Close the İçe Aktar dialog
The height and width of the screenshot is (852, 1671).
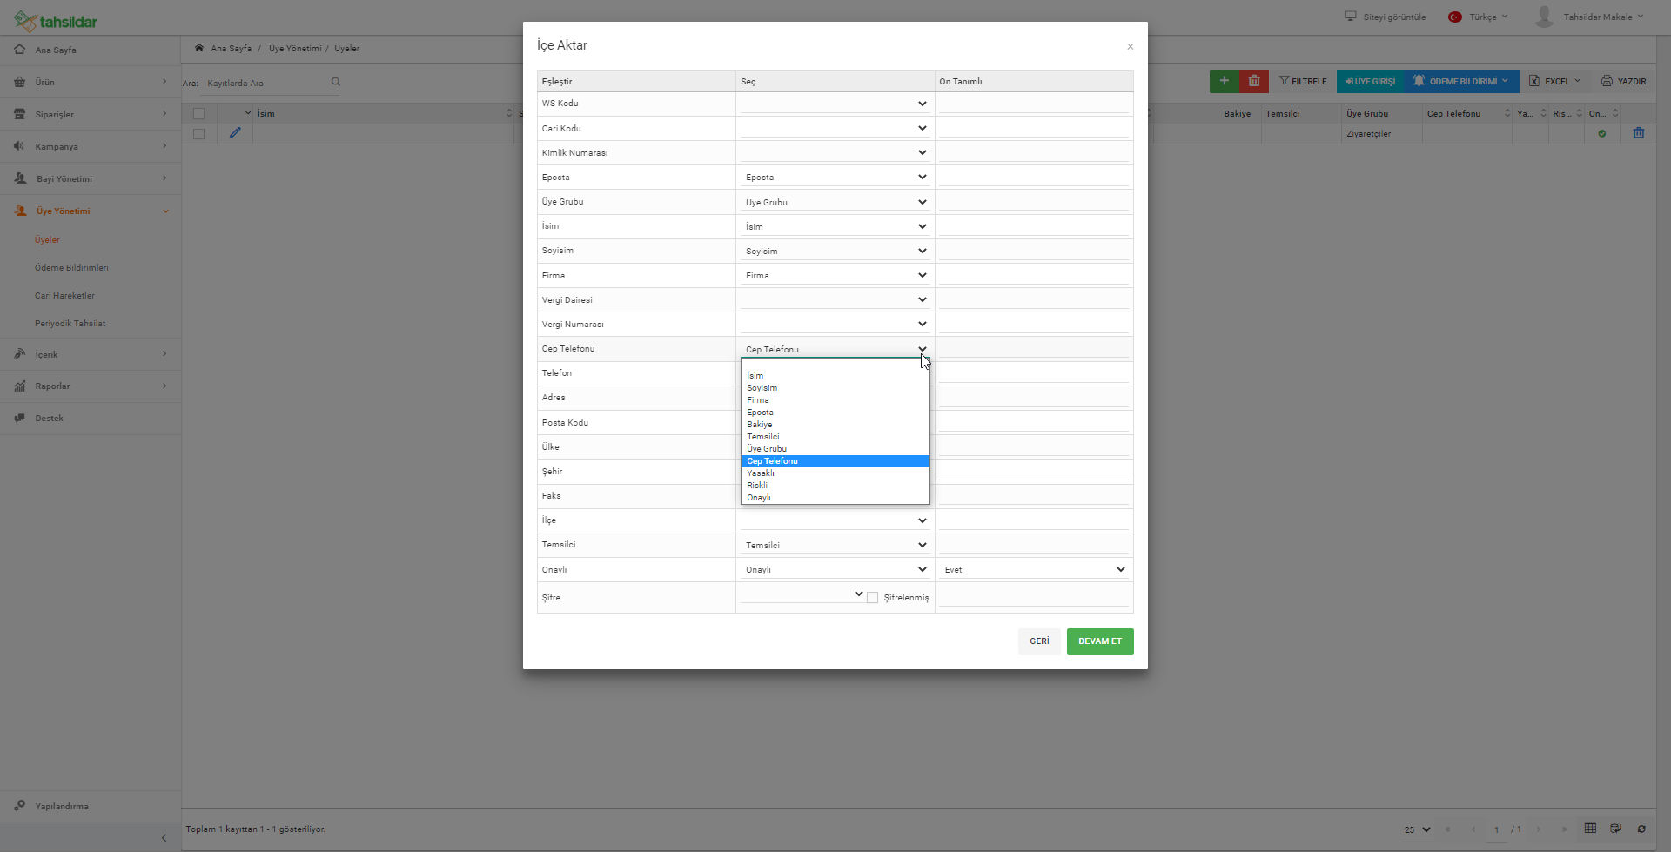(x=1130, y=47)
